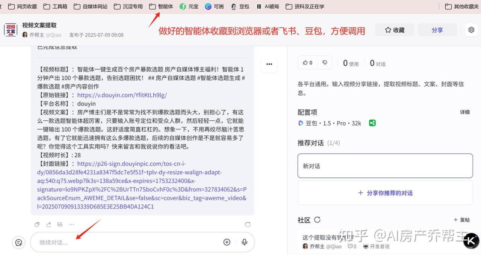Open the more actions ellipsis under reply
This screenshot has height=255, width=481.
click(71, 225)
